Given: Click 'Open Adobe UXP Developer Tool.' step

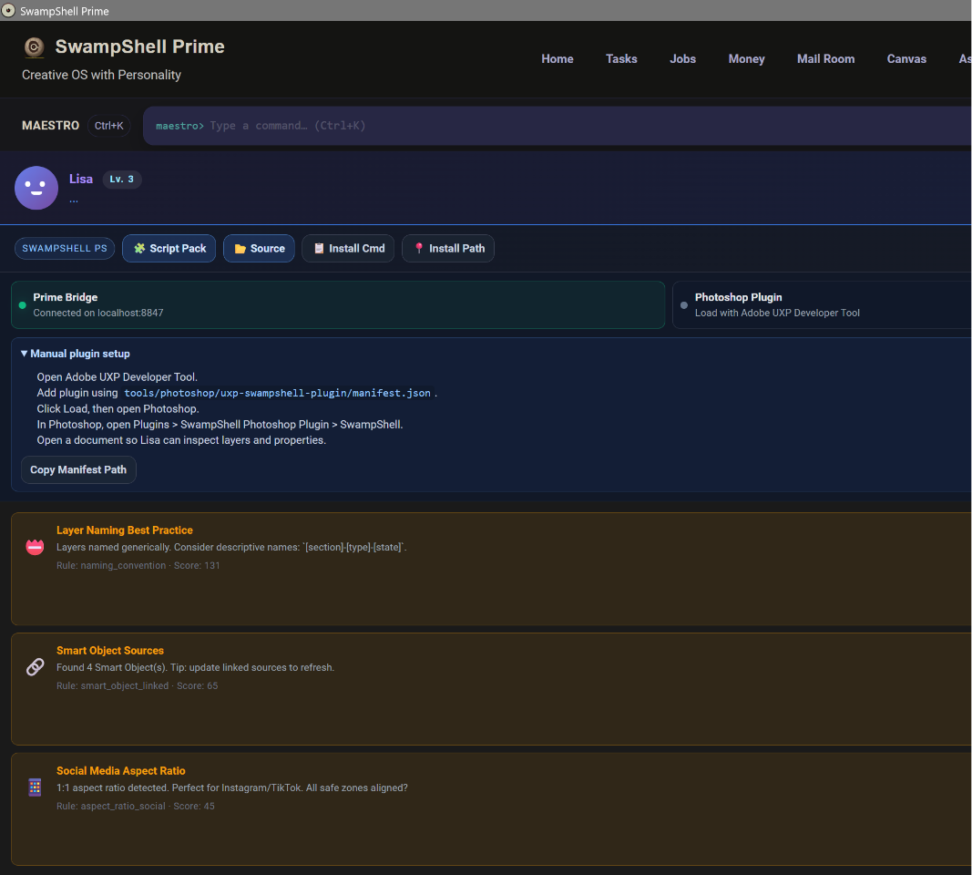Looking at the screenshot, I should (118, 377).
